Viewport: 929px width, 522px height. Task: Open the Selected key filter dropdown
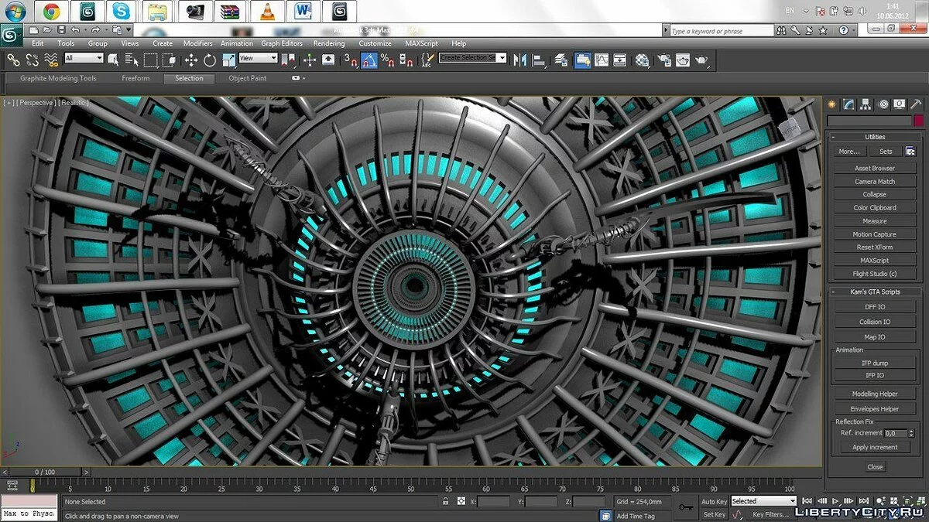coord(763,501)
